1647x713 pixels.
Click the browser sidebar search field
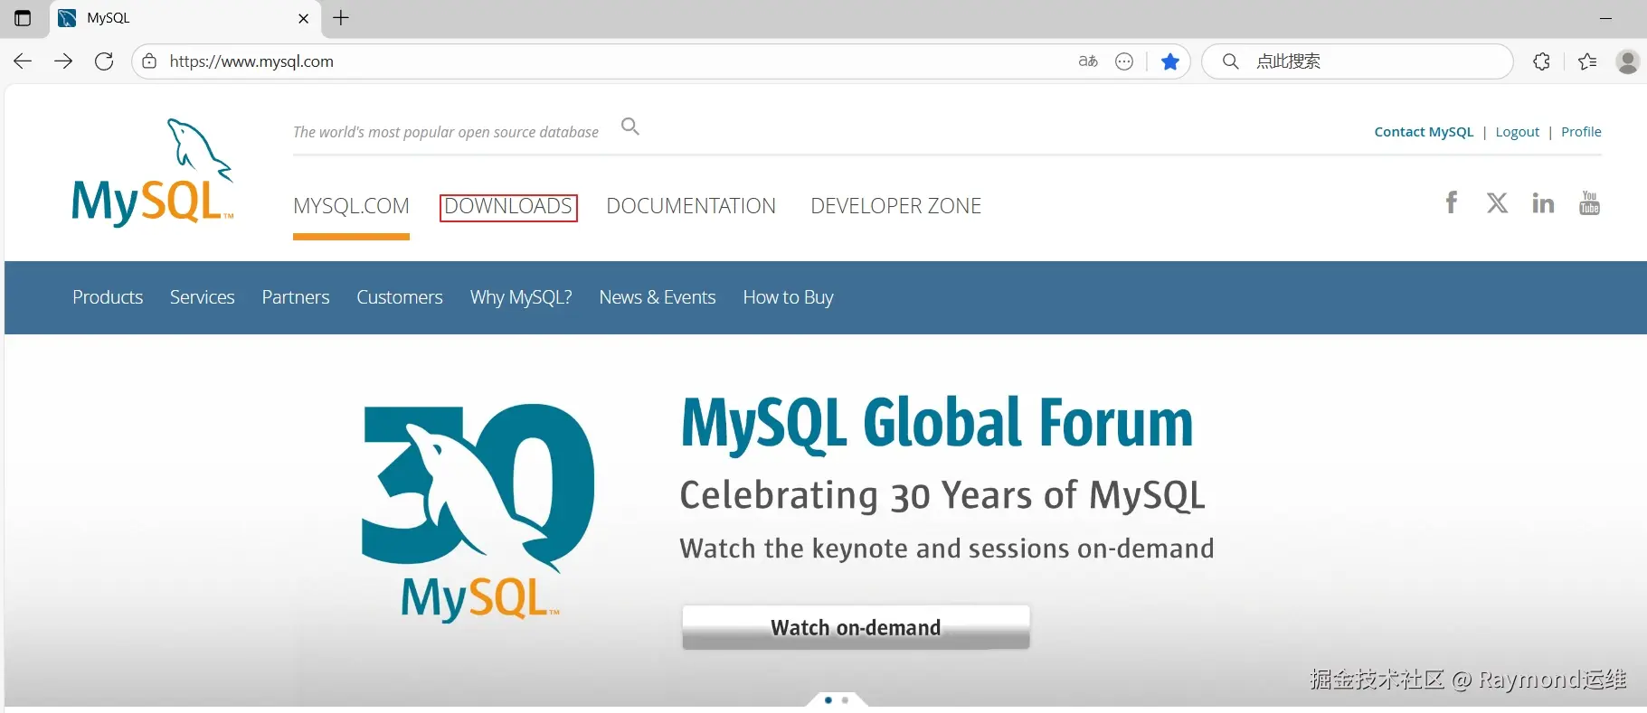click(x=1357, y=61)
